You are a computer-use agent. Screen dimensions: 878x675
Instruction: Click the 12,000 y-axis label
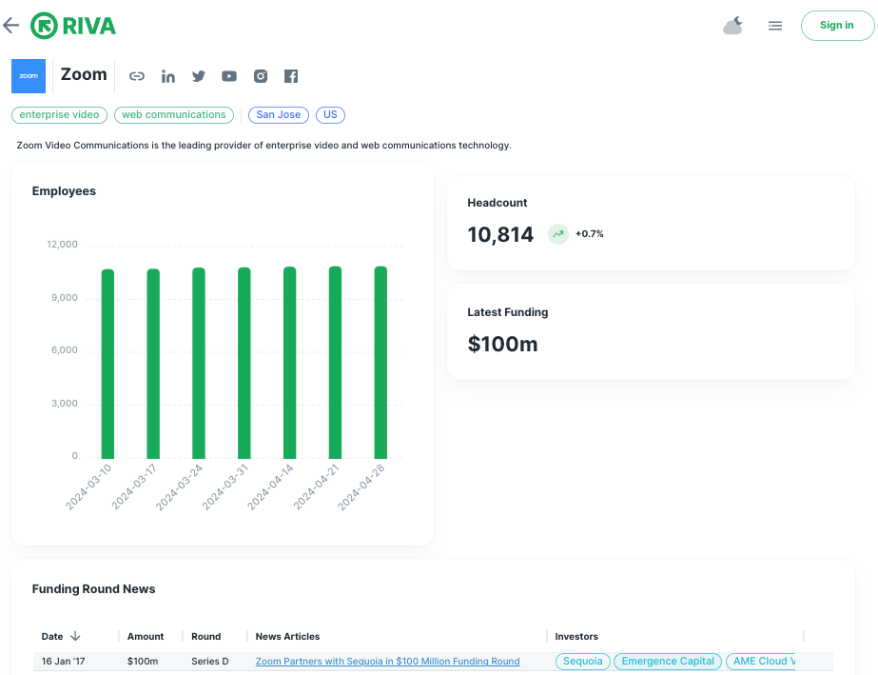[x=62, y=245]
